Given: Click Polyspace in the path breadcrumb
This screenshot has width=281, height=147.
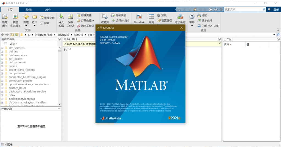Looking at the screenshot, I should tap(63, 35).
